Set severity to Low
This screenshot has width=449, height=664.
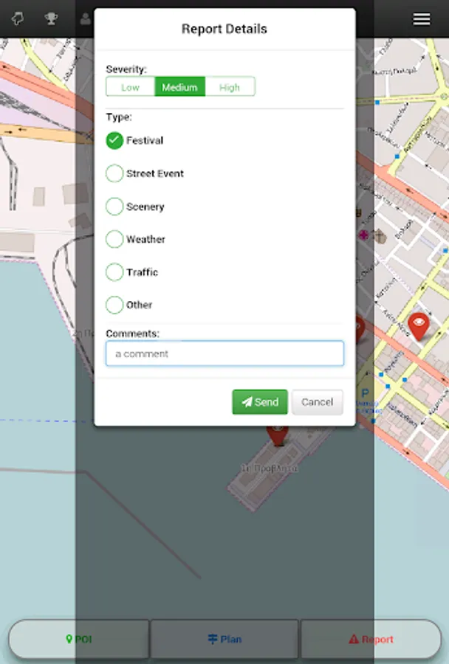pos(130,87)
